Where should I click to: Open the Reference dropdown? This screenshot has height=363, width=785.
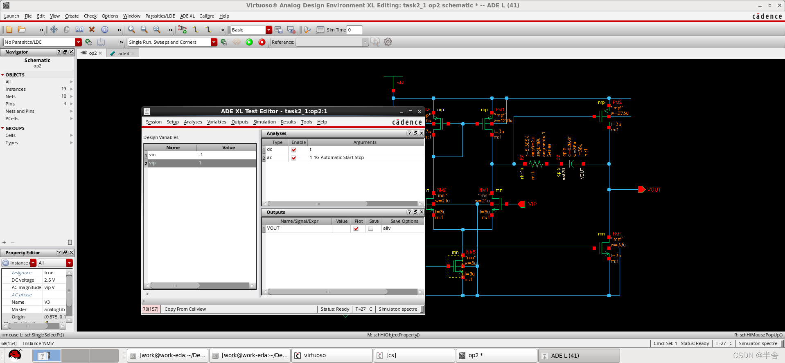(365, 42)
